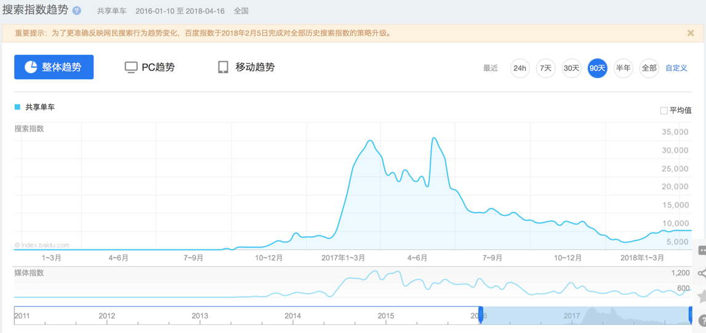Click the left blue timeline range handle
Image resolution: width=706 pixels, height=333 pixels.
(x=481, y=315)
